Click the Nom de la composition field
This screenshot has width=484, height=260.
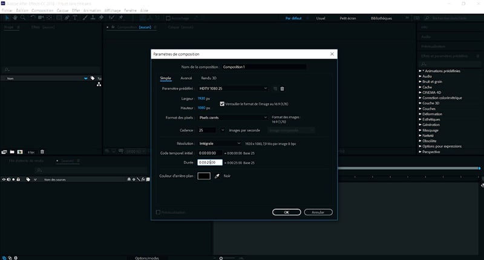[x=264, y=67]
